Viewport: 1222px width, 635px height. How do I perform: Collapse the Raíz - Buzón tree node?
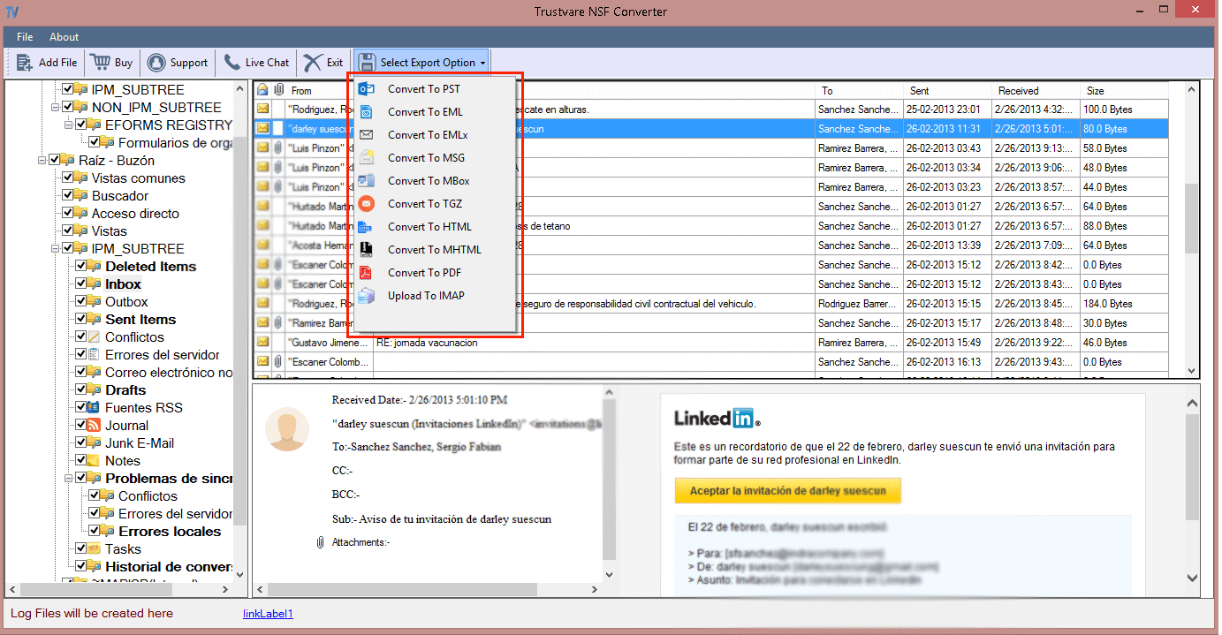pyautogui.click(x=40, y=160)
